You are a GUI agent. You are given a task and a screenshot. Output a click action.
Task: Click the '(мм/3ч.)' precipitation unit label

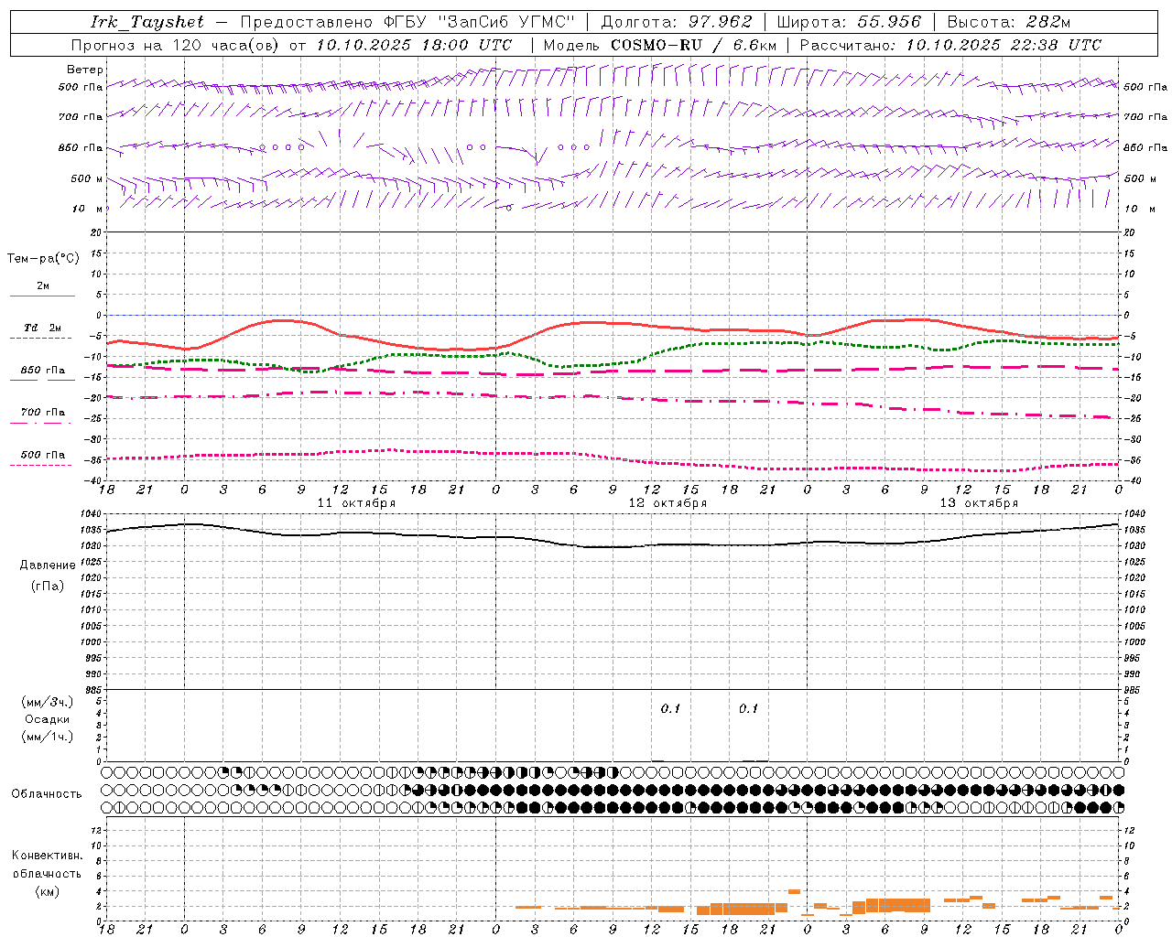point(48,702)
